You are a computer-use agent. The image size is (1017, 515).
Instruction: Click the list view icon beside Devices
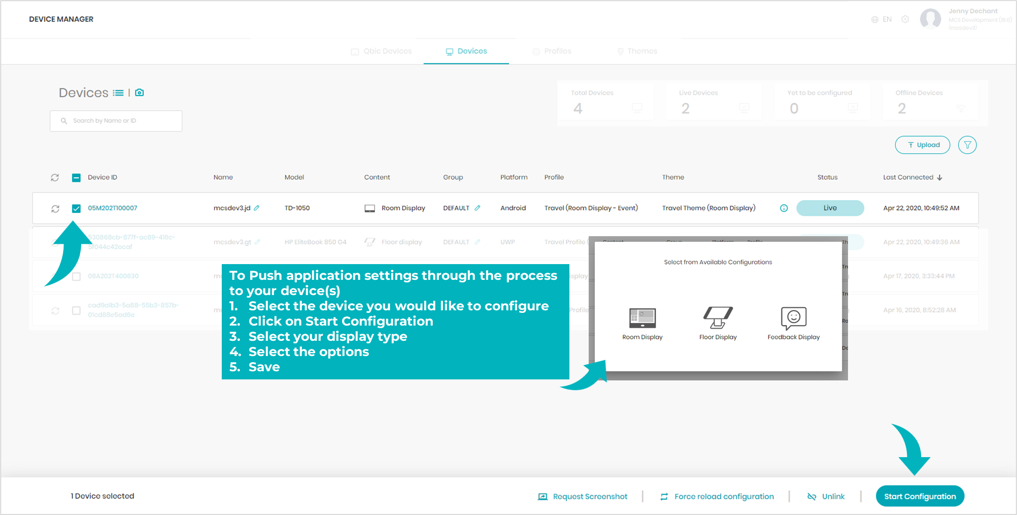118,92
